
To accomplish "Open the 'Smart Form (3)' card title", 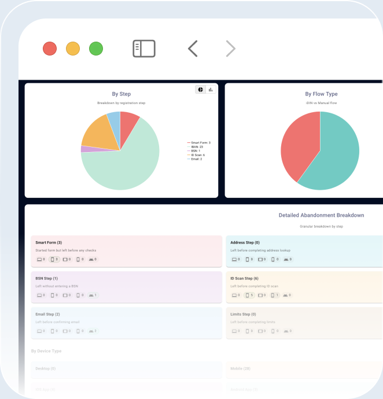I will (49, 242).
